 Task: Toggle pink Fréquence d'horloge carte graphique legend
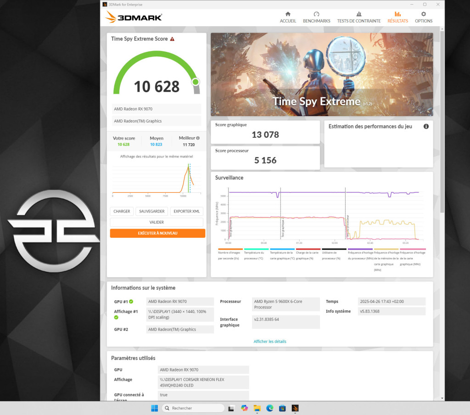pyautogui.click(x=413, y=257)
